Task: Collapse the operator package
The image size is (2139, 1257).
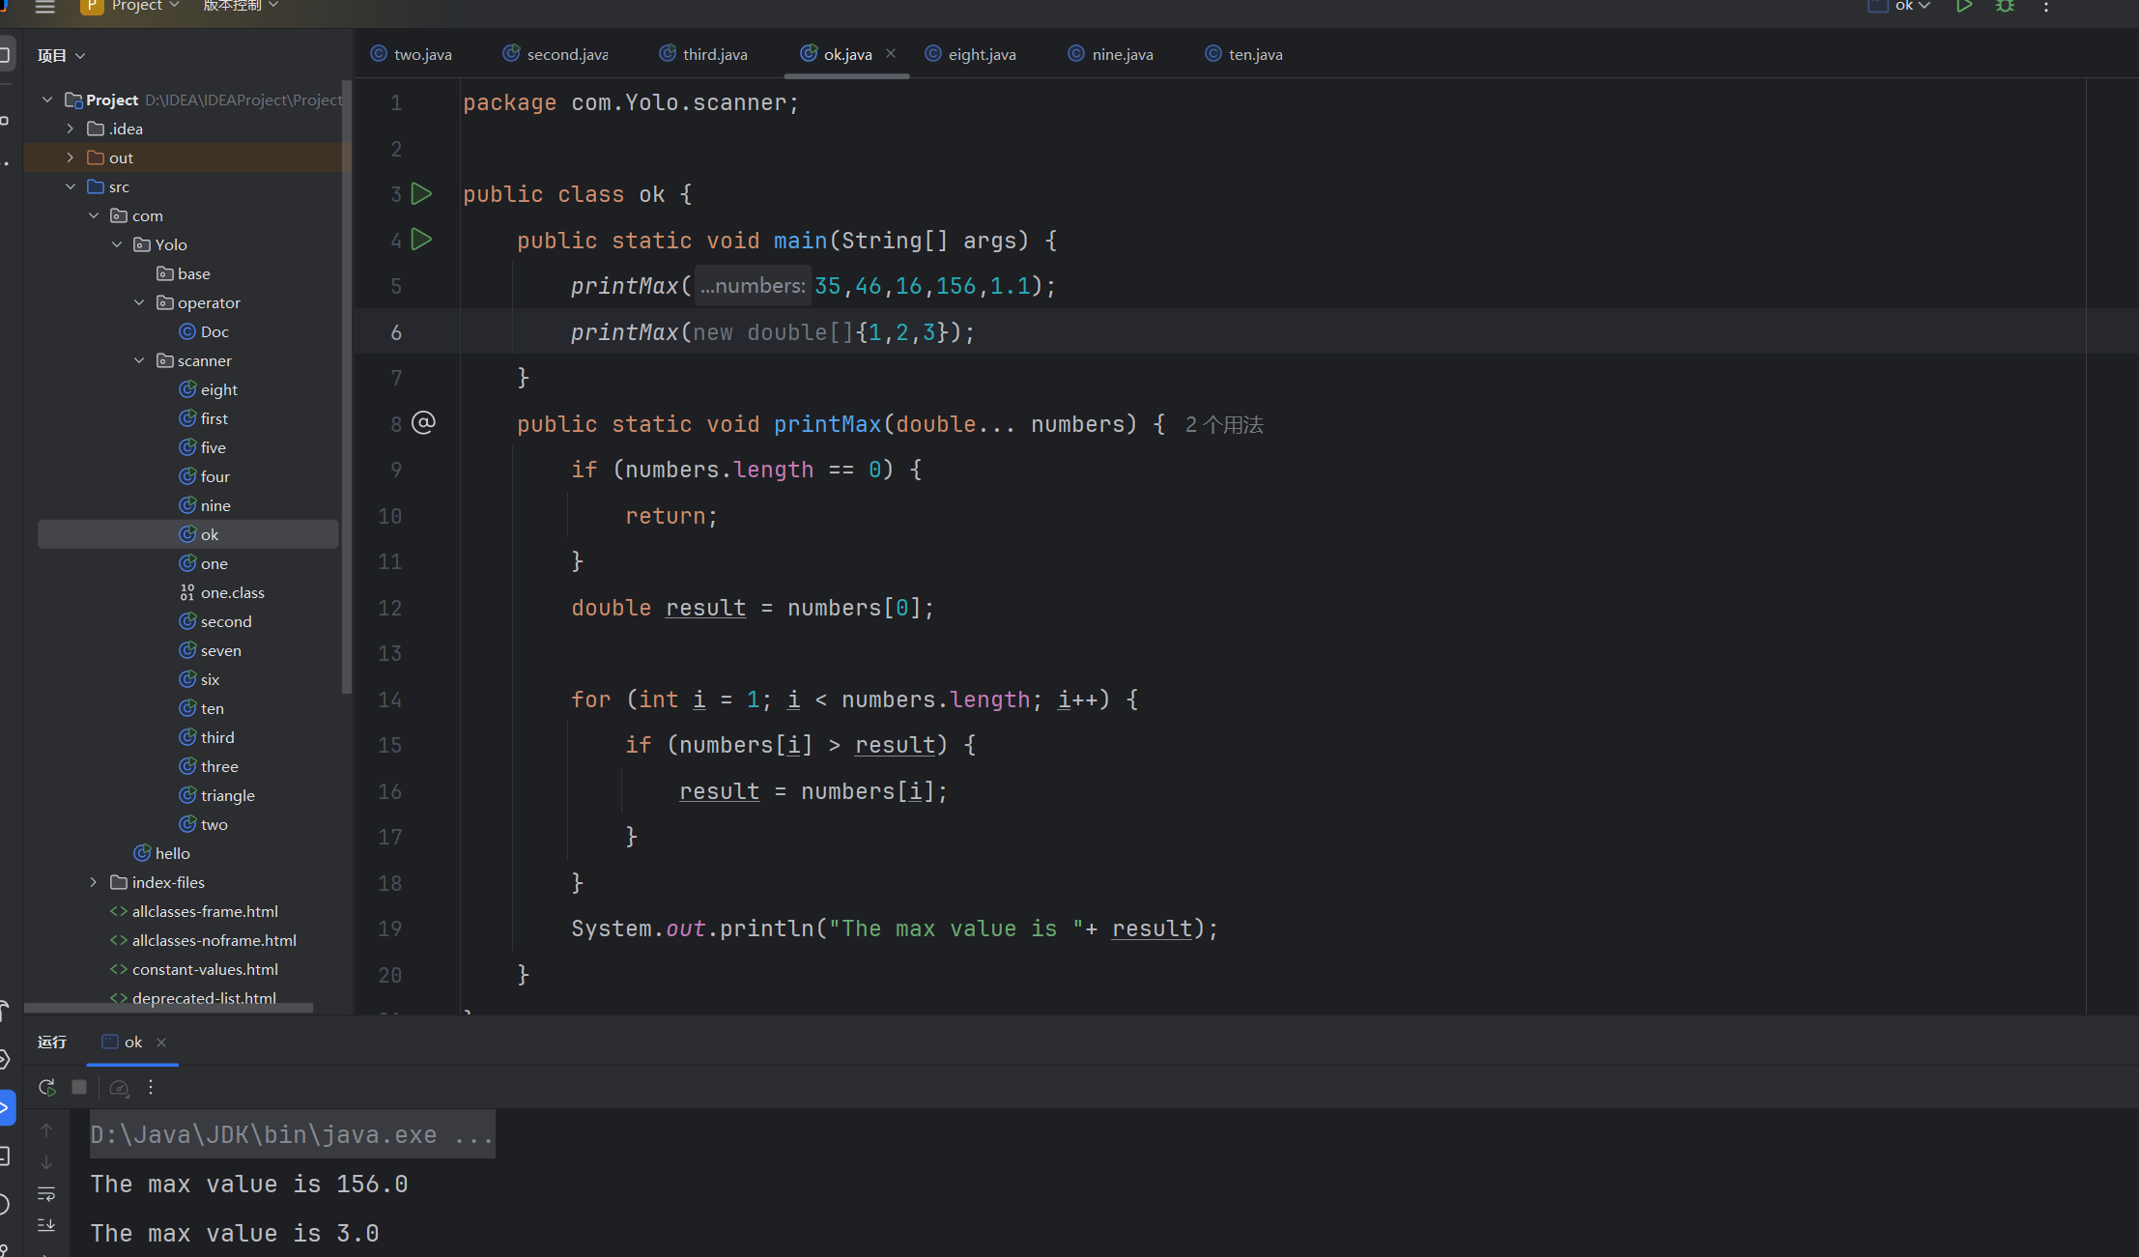Action: click(139, 302)
